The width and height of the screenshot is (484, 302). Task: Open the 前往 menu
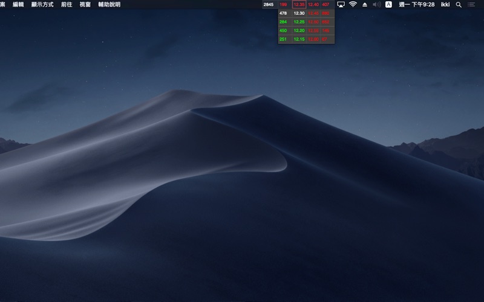click(x=67, y=4)
